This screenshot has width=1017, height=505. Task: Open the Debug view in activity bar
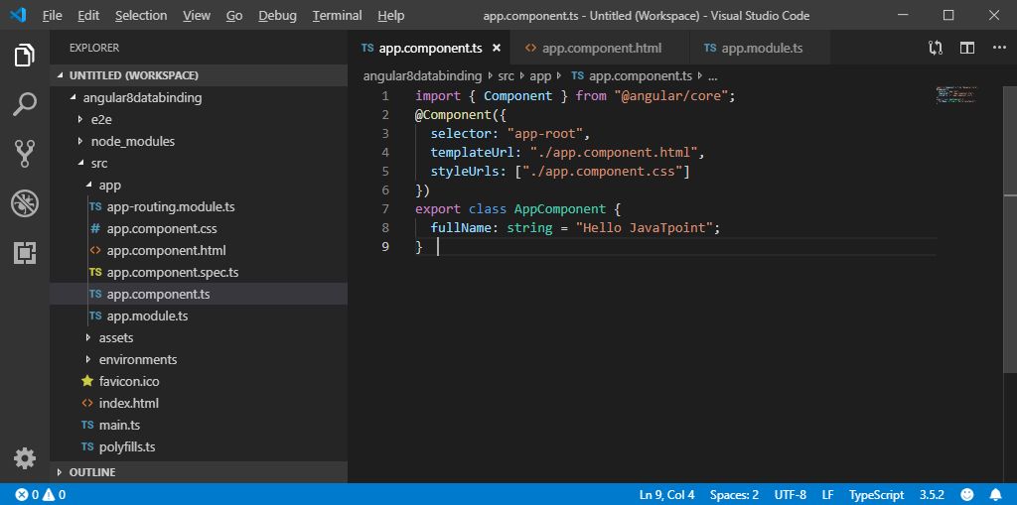[25, 203]
